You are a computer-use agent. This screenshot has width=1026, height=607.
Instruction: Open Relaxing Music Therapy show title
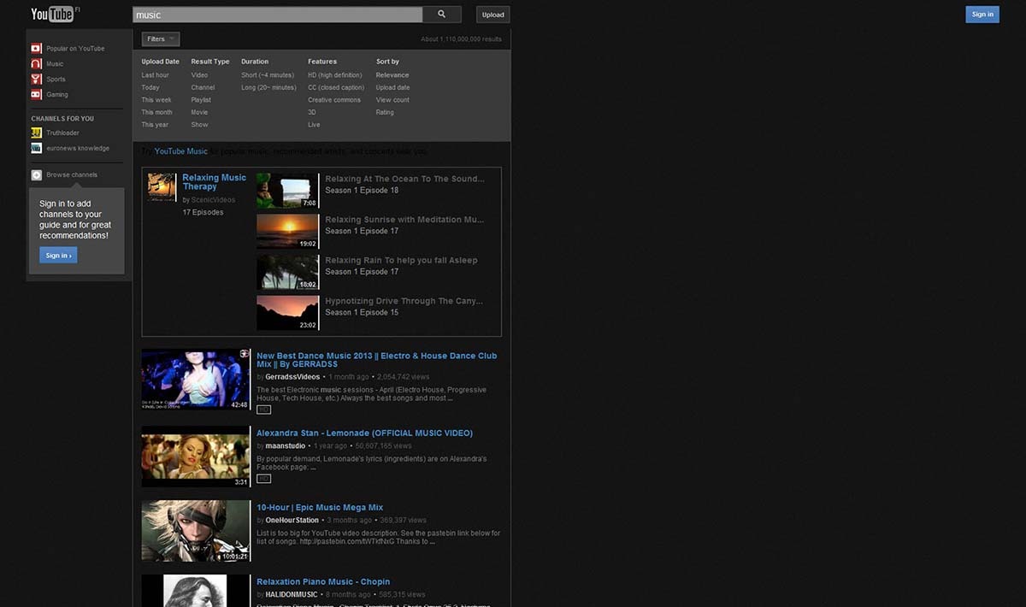[x=214, y=182]
